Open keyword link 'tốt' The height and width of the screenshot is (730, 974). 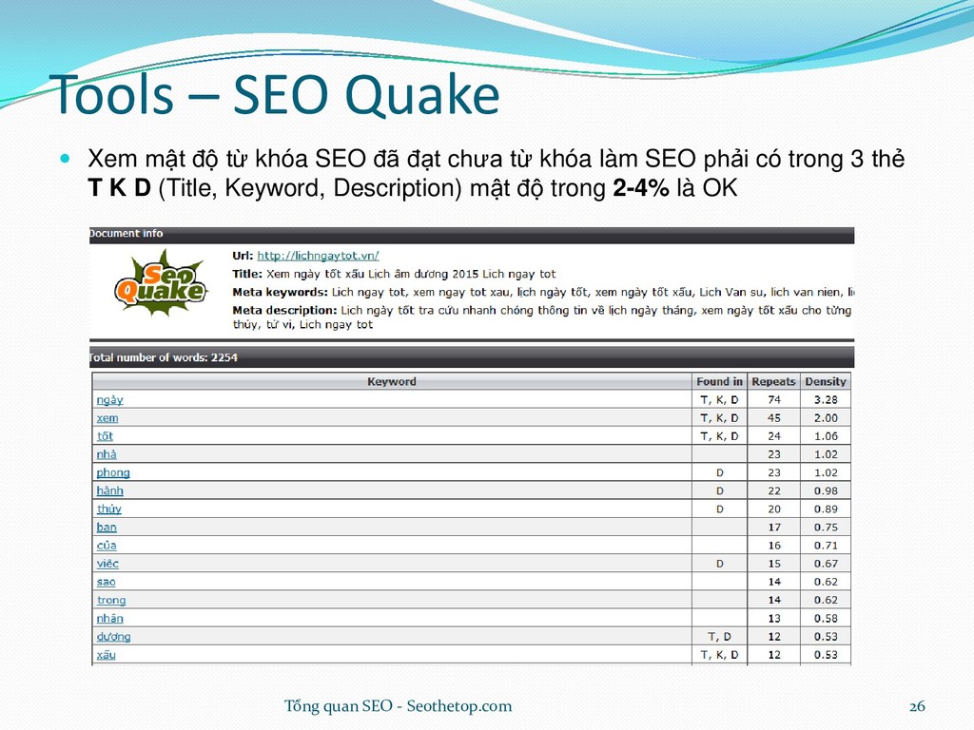105,435
